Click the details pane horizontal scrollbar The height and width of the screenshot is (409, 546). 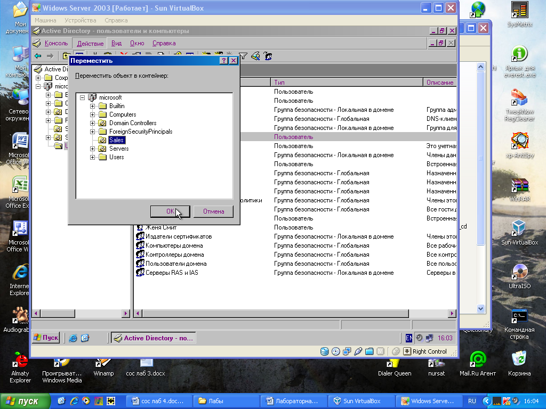295,313
